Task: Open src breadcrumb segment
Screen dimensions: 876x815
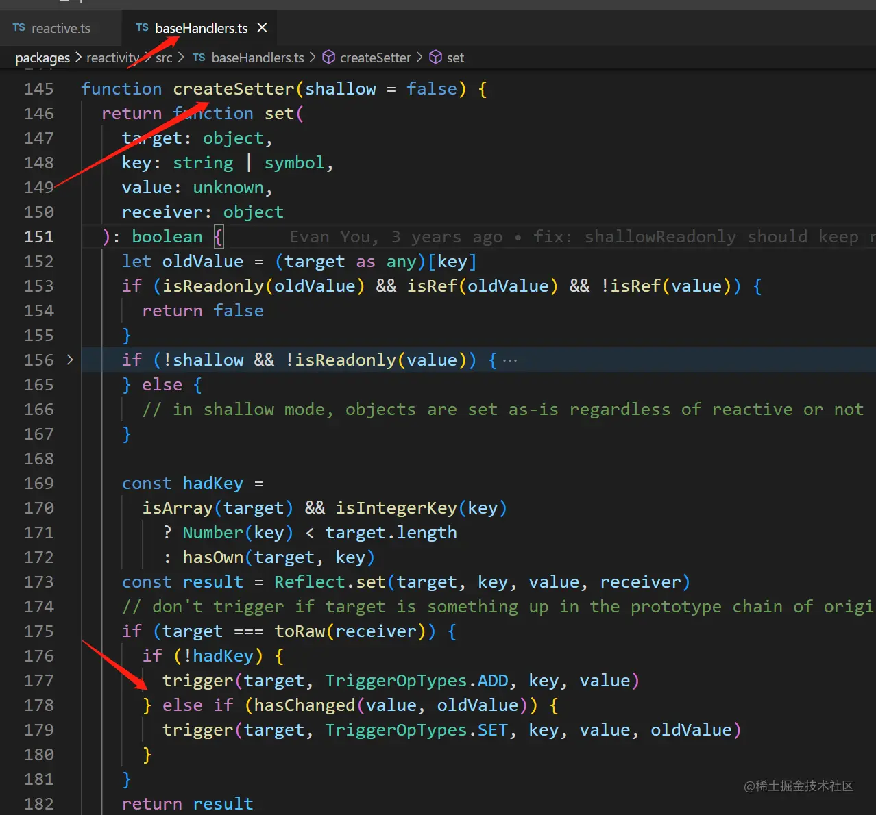Action: pos(164,58)
